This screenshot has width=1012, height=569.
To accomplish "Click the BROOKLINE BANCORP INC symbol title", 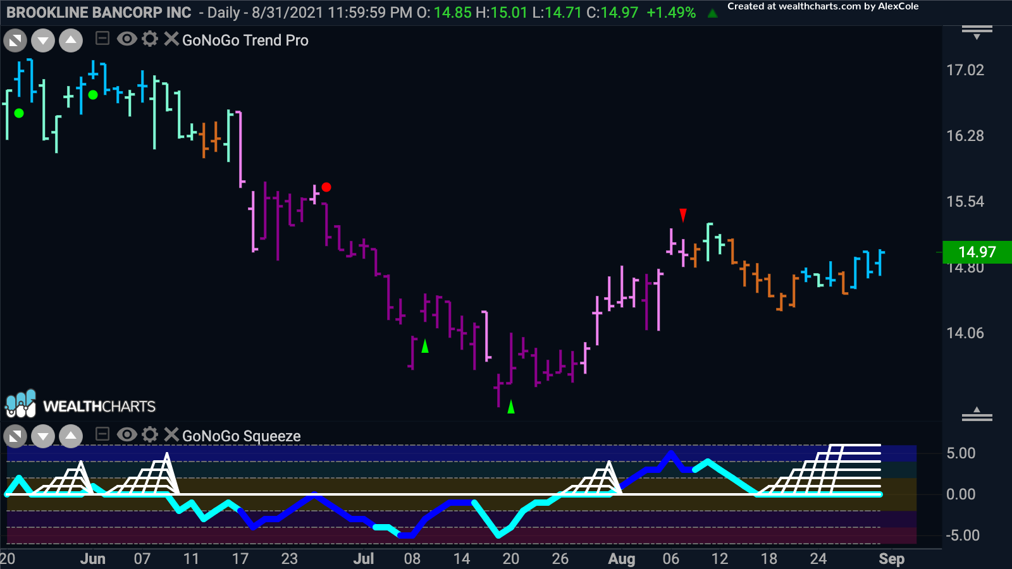I will point(99,13).
